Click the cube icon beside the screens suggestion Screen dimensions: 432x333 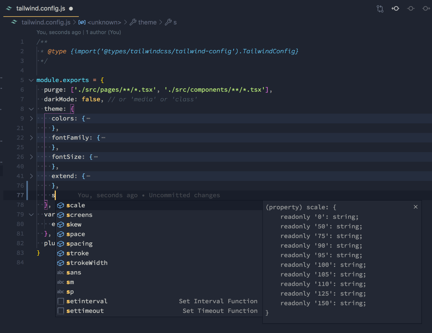pos(60,215)
